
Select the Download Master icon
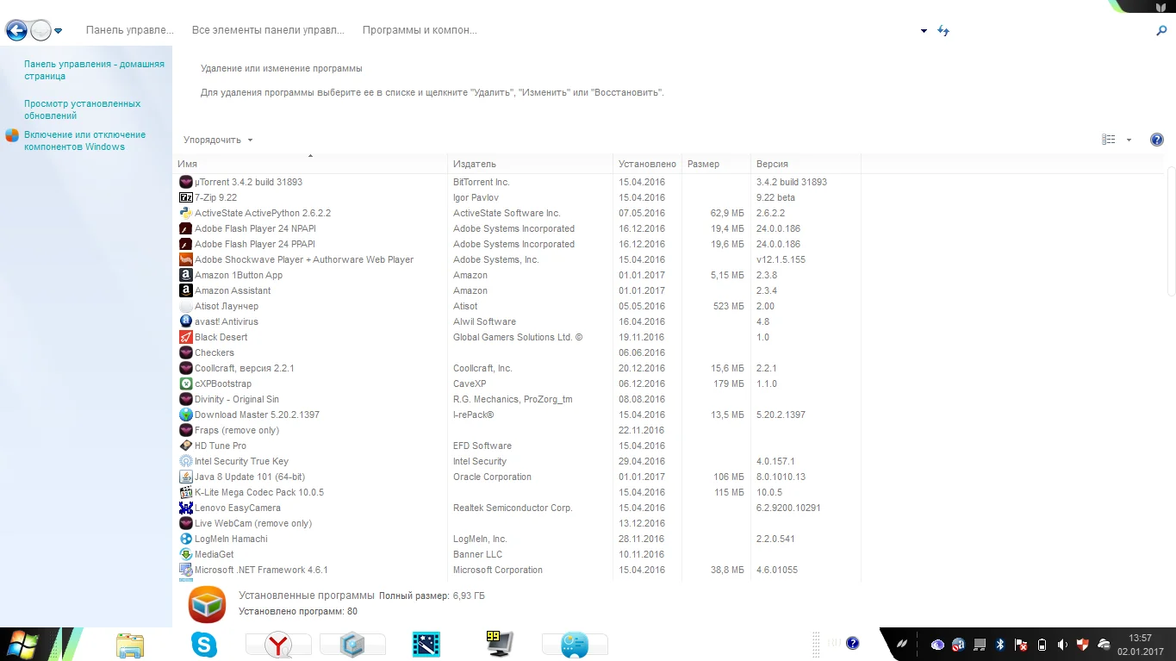[x=186, y=415]
